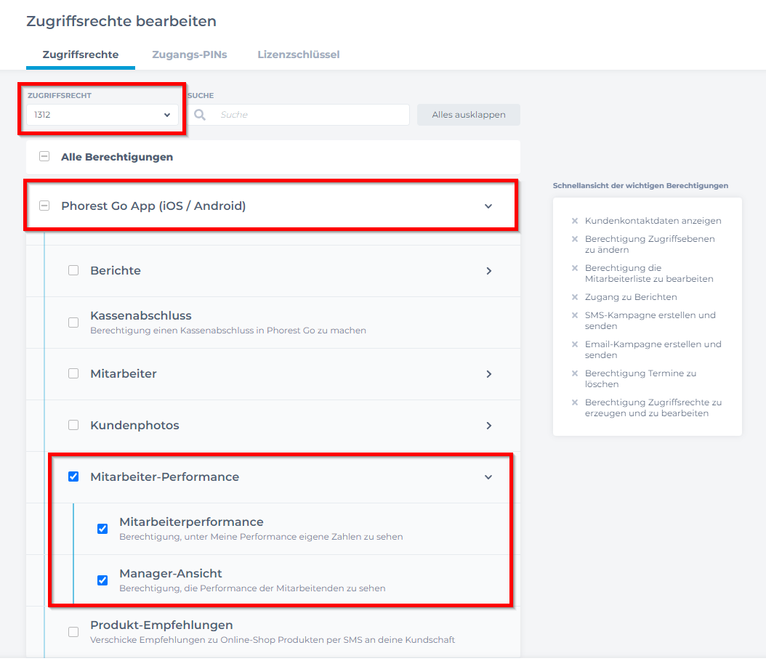The width and height of the screenshot is (766, 661).
Task: Click the Kassenabschluss description text
Action: (x=228, y=330)
